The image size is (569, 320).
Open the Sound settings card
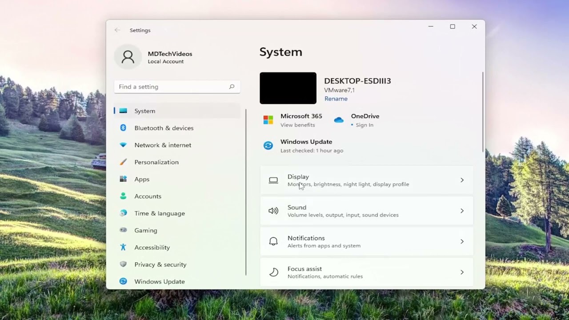[367, 211]
